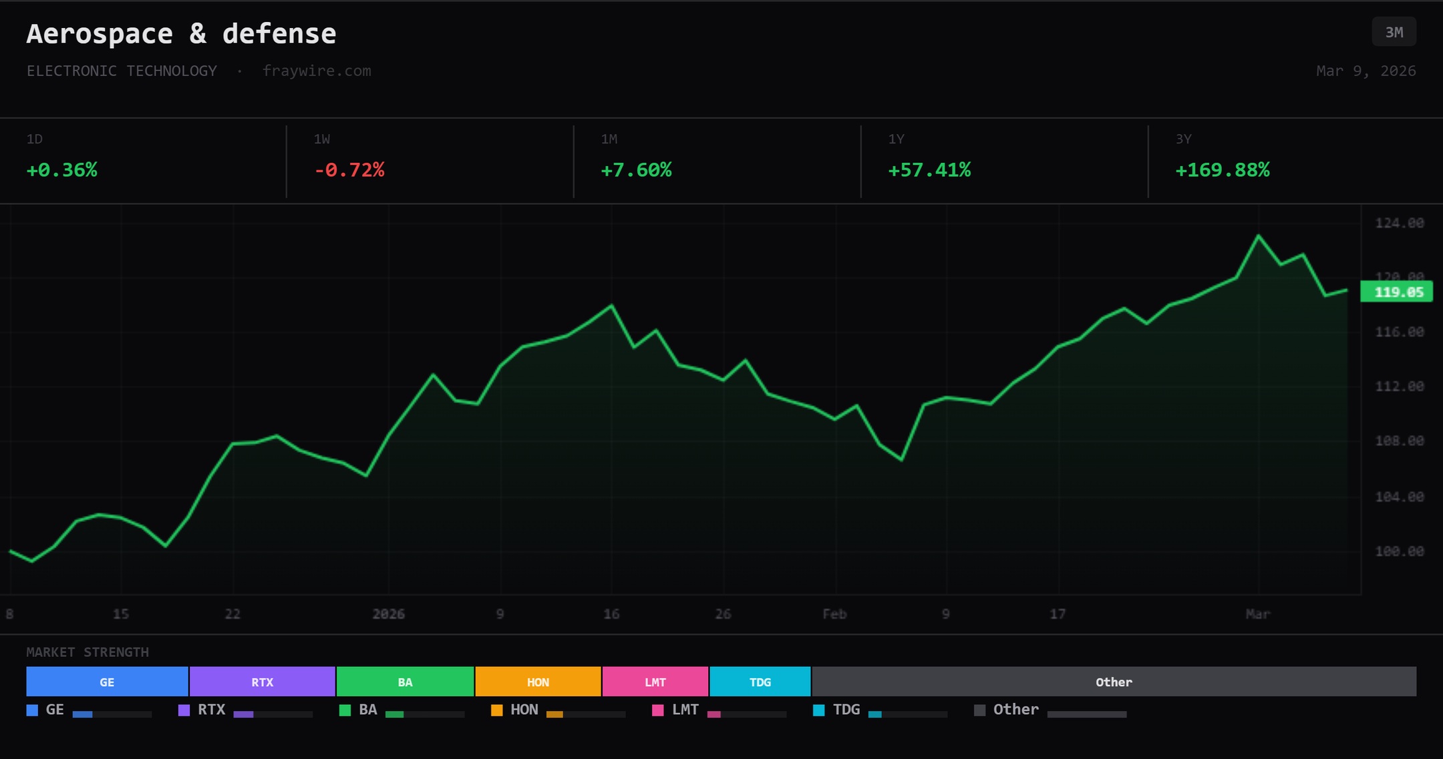
Task: Click the ELECTRONIC TECHNOLOGY sector label
Action: coord(122,71)
